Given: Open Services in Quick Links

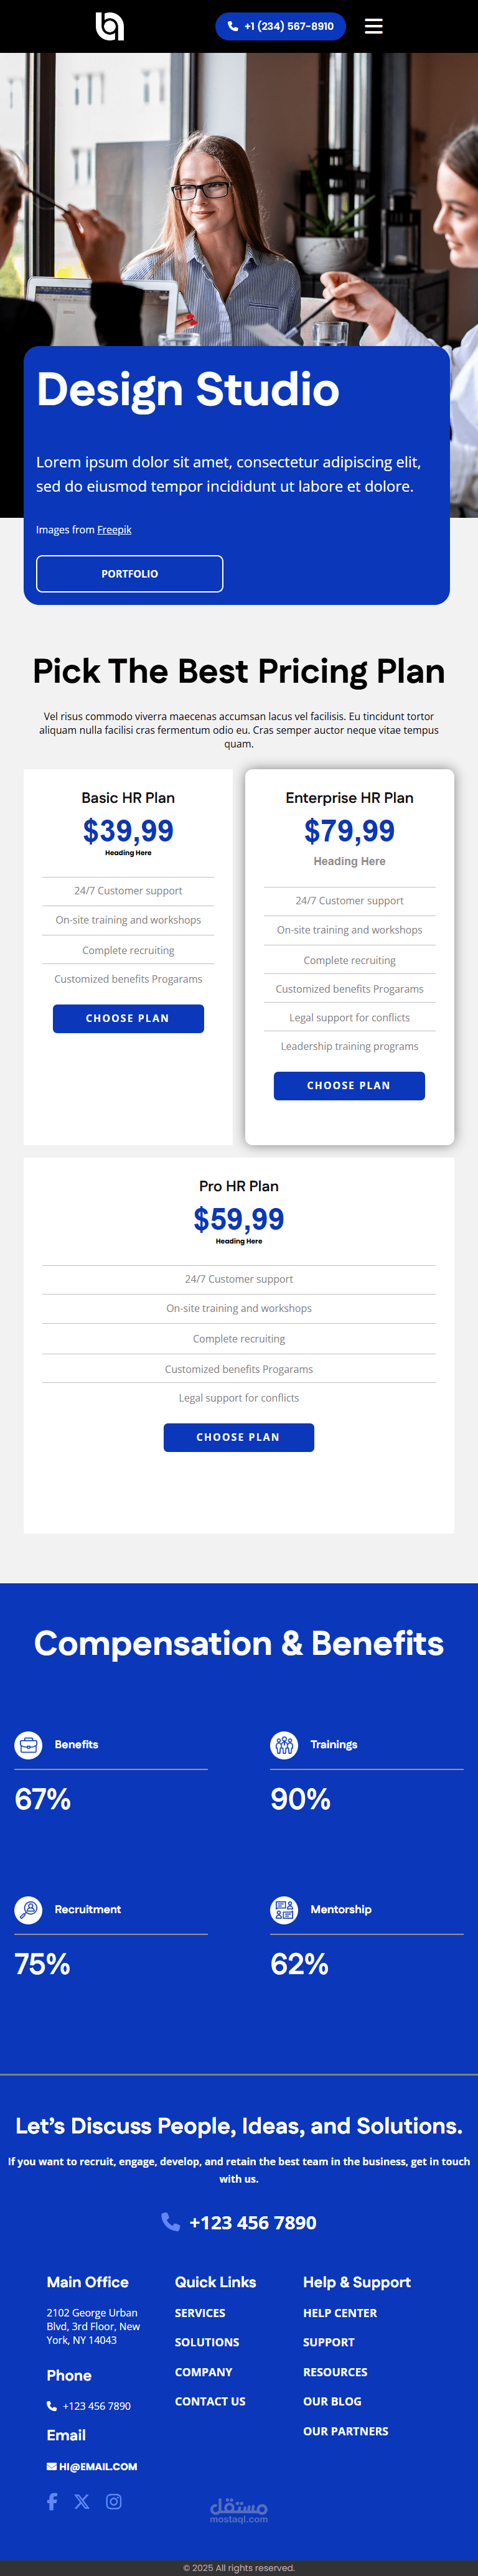Looking at the screenshot, I should click(200, 2313).
